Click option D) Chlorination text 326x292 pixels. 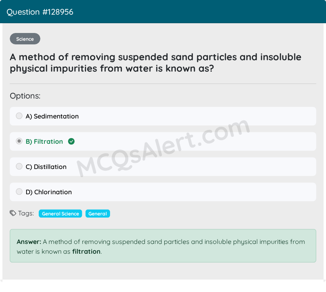point(48,192)
